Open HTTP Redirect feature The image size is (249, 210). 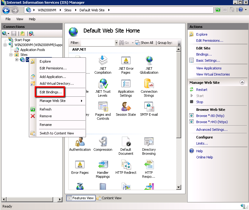(x=126, y=167)
